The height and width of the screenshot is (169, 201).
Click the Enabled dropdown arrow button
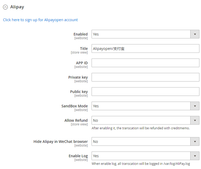point(195,34)
